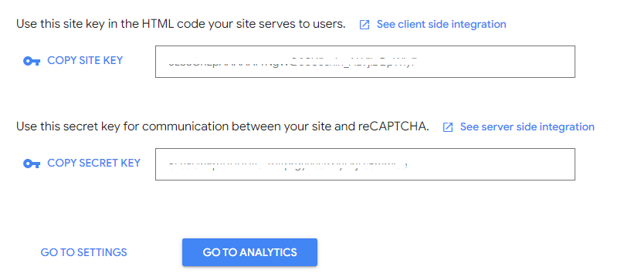
Task: Open See client side integration link
Action: click(x=442, y=25)
